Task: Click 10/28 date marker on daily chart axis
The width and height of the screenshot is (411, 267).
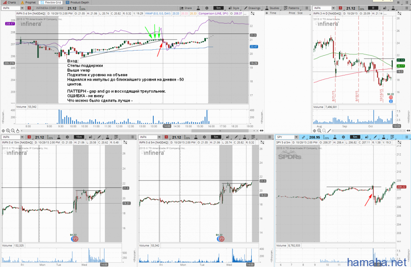Action: point(396,126)
